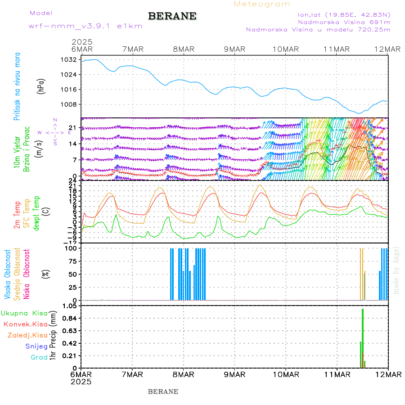
Task: Click the 10MAR label above the pressure chart
Action: pos(286,49)
